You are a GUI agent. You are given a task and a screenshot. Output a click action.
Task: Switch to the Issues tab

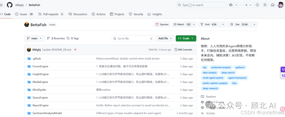(24, 14)
